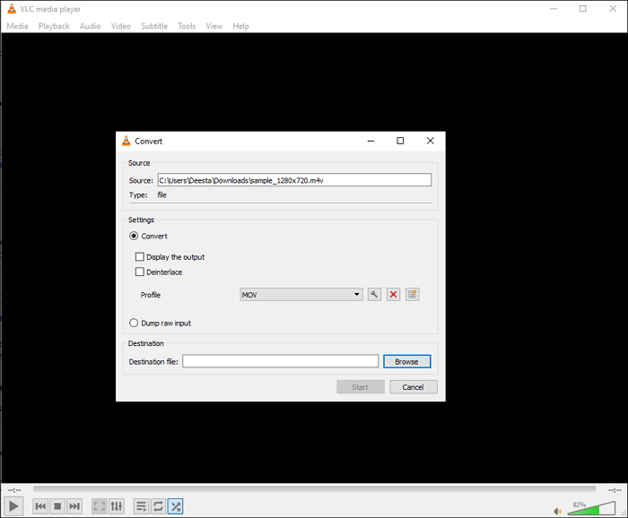Click the Destination file input field
Image resolution: width=628 pixels, height=518 pixels.
[x=280, y=361]
